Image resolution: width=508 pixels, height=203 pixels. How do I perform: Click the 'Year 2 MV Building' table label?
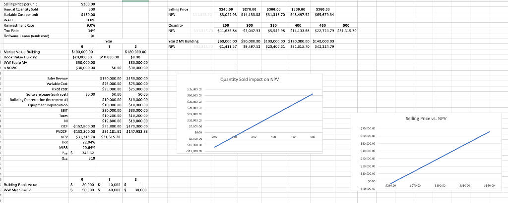click(x=184, y=41)
